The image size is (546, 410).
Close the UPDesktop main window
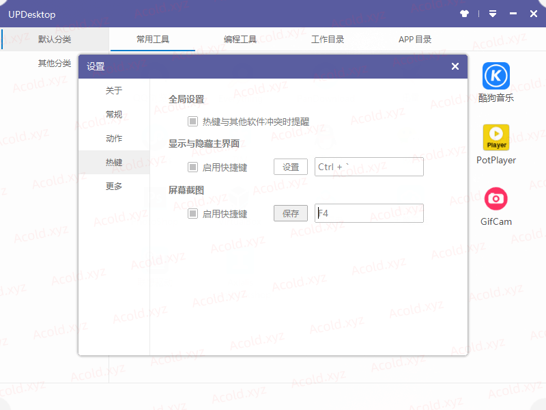point(534,14)
